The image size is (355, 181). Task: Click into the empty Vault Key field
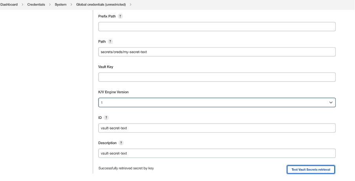point(217,77)
